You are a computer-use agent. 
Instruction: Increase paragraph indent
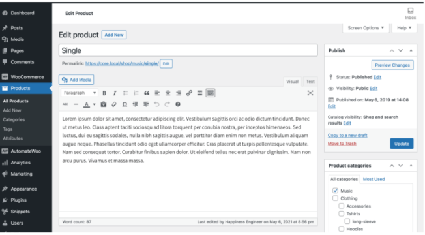146,104
